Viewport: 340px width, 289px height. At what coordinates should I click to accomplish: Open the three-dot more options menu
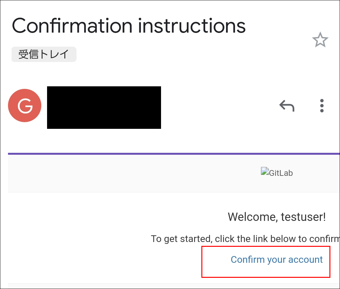[x=322, y=105]
